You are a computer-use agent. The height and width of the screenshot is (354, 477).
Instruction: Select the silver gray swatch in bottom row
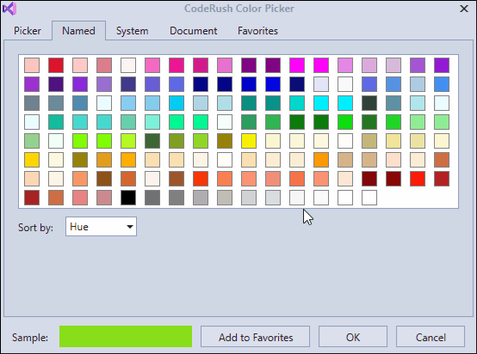pos(225,198)
